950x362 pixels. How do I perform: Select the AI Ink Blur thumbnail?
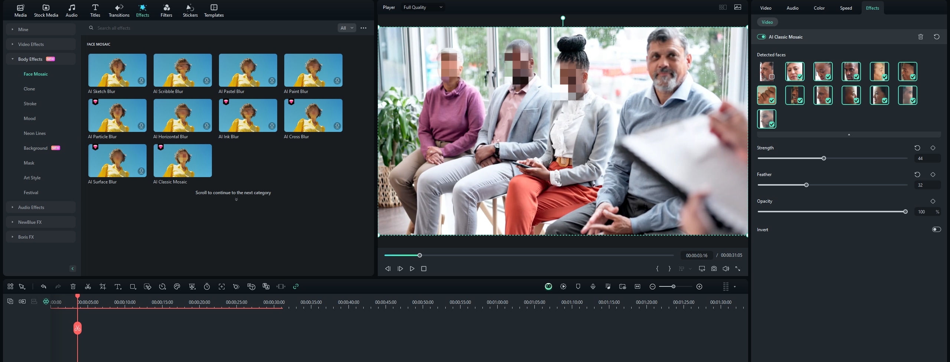(x=248, y=115)
